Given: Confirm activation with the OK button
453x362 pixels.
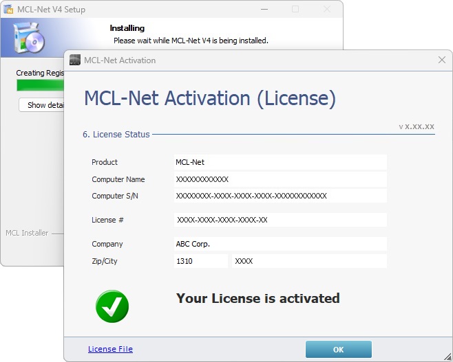Looking at the screenshot, I should [x=339, y=350].
